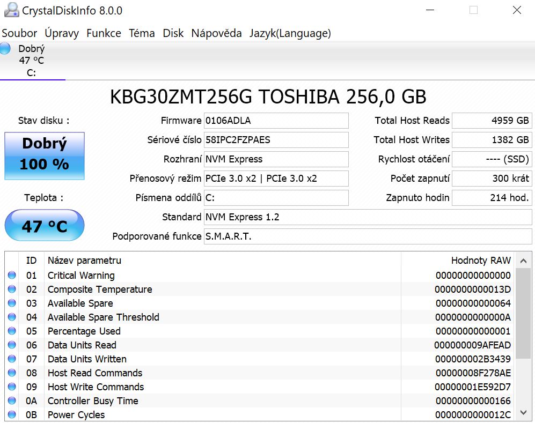Click the Firmware value field

pos(276,121)
